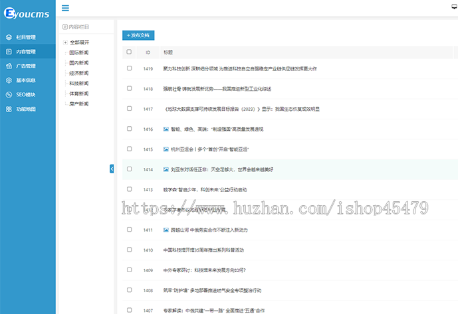458x314 pixels.
Task: Open the article title in row 1413
Action: click(205, 189)
